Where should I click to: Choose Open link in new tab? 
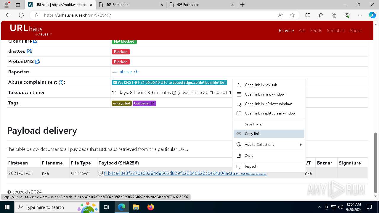point(269,85)
